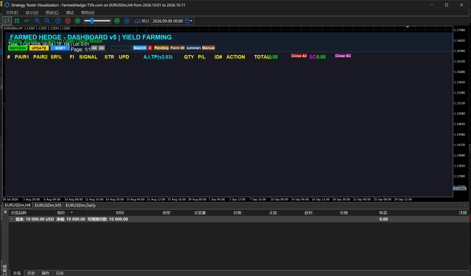Open the 日志 (Journal) tab
Viewport: 471px width, 276px height.
pyautogui.click(x=60, y=273)
